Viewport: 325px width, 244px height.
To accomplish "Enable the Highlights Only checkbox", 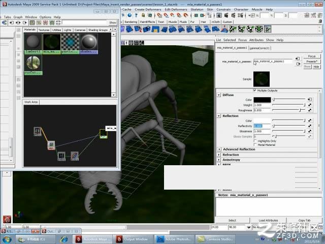I will [x=255, y=141].
